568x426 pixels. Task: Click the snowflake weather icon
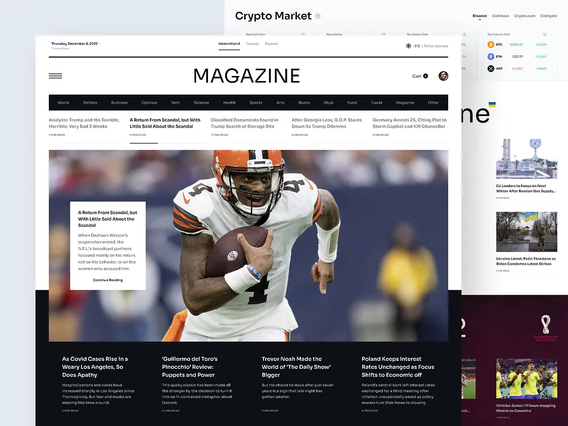click(x=409, y=46)
